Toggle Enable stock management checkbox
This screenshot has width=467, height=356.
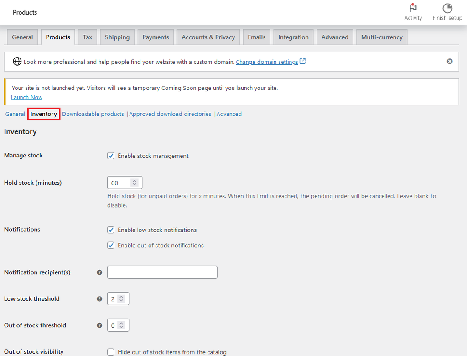click(111, 156)
